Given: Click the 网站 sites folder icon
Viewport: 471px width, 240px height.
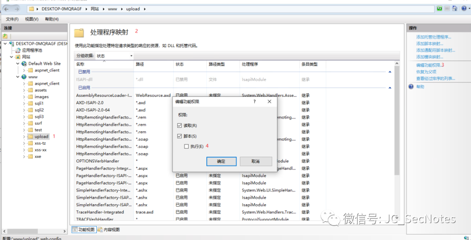Looking at the screenshot, I should pos(18,57).
